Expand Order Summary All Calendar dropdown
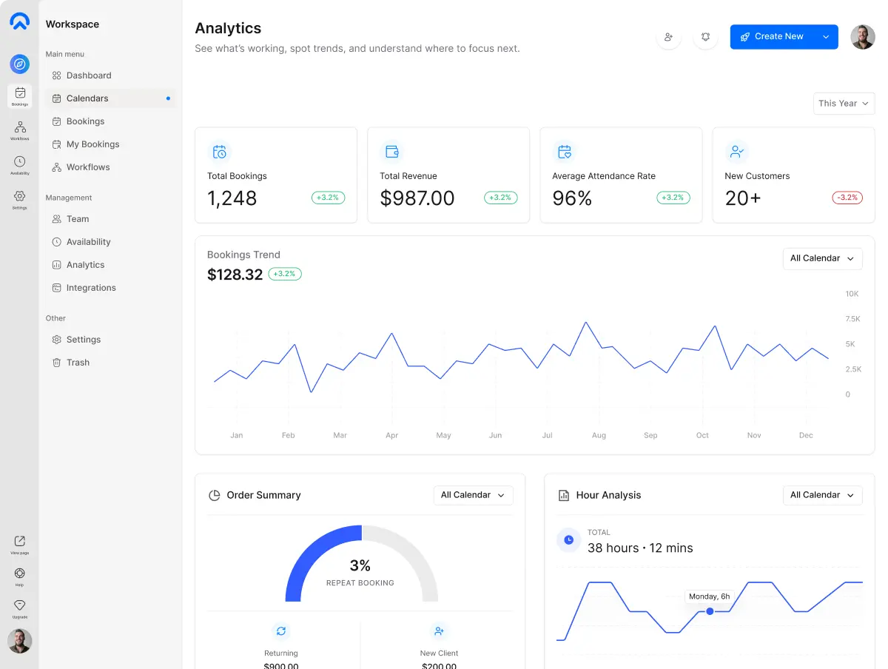This screenshot has width=888, height=669. tap(473, 495)
